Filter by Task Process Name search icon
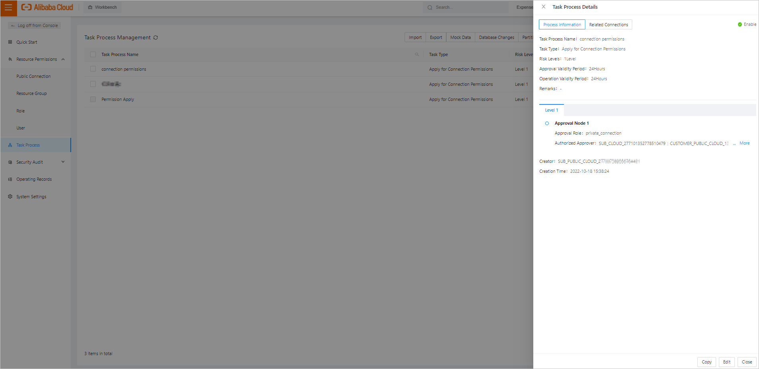This screenshot has height=369, width=759. [x=417, y=54]
